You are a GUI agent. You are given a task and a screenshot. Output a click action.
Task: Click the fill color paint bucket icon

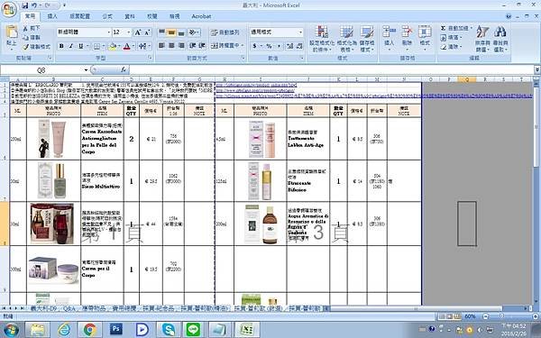coord(112,46)
